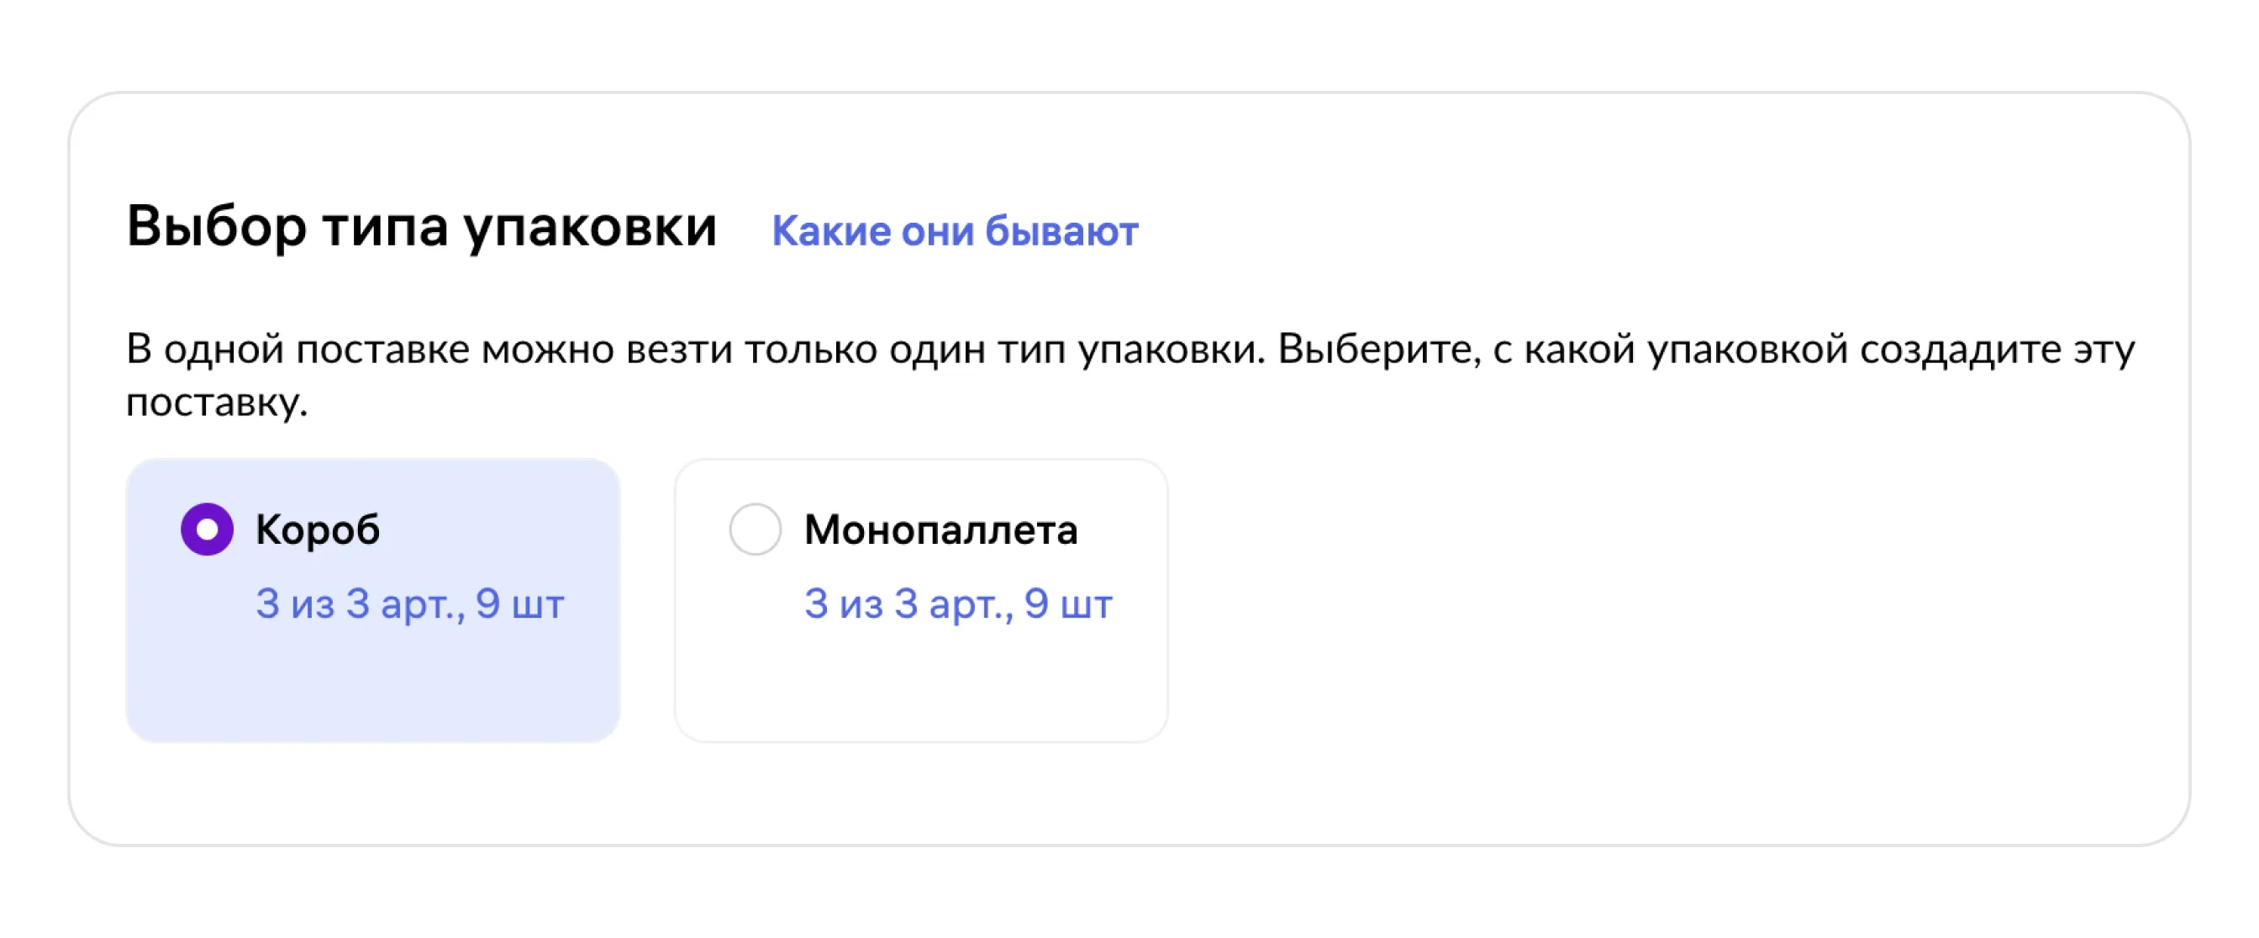The width and height of the screenshot is (2259, 938).
Task: Select the Короб radio button
Action: (207, 529)
